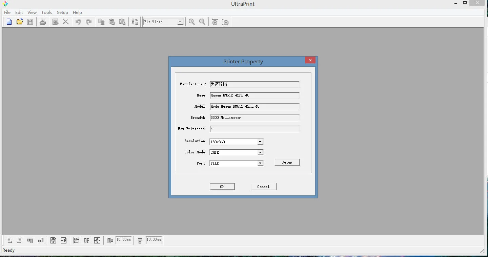Screen dimensions: 488x257
Task: Open the Color Mode dropdown set to CMYK
Action: [x=260, y=152]
